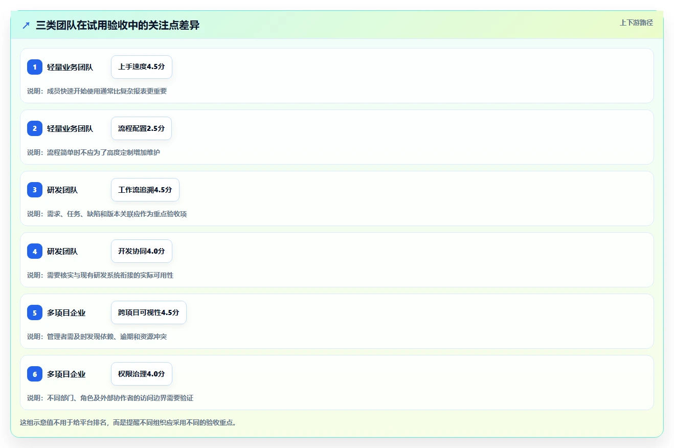The width and height of the screenshot is (674, 448).
Task: Click note 需求、任务、缺陷和版本关联应作为重点验收项
Action: 117,214
